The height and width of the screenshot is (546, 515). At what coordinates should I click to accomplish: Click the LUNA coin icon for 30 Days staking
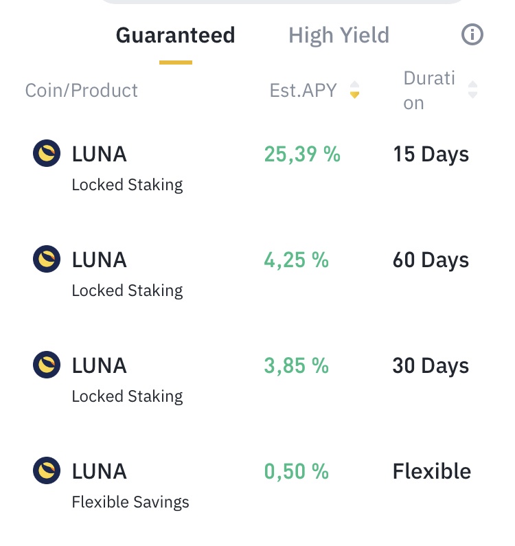pyautogui.click(x=47, y=365)
